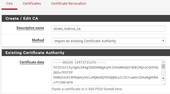Click the Certificate data label
The height and width of the screenshot is (94, 170).
[x=32, y=62]
